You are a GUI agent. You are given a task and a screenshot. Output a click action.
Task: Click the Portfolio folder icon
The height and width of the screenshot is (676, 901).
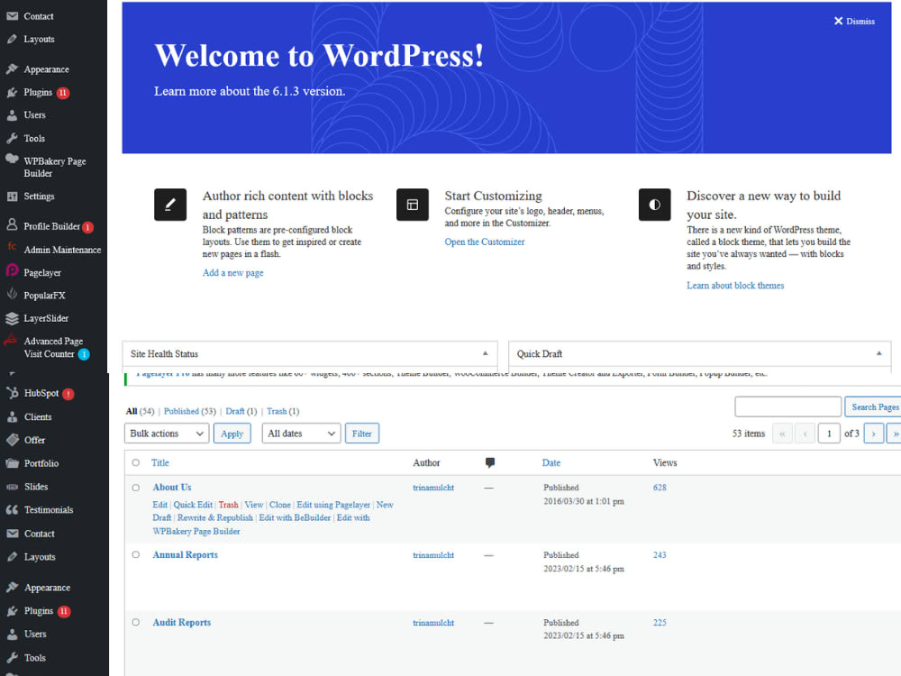click(x=12, y=463)
